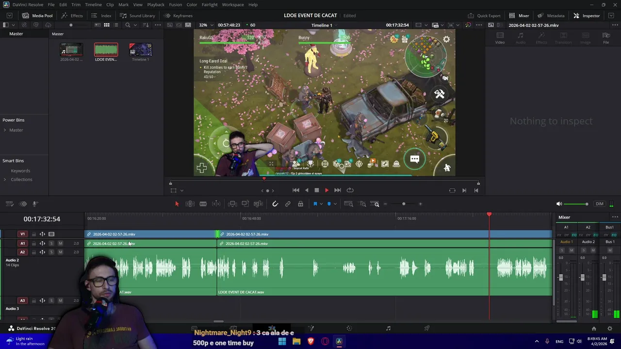The height and width of the screenshot is (349, 621).
Task: Switch media pool to list view
Action: click(116, 25)
